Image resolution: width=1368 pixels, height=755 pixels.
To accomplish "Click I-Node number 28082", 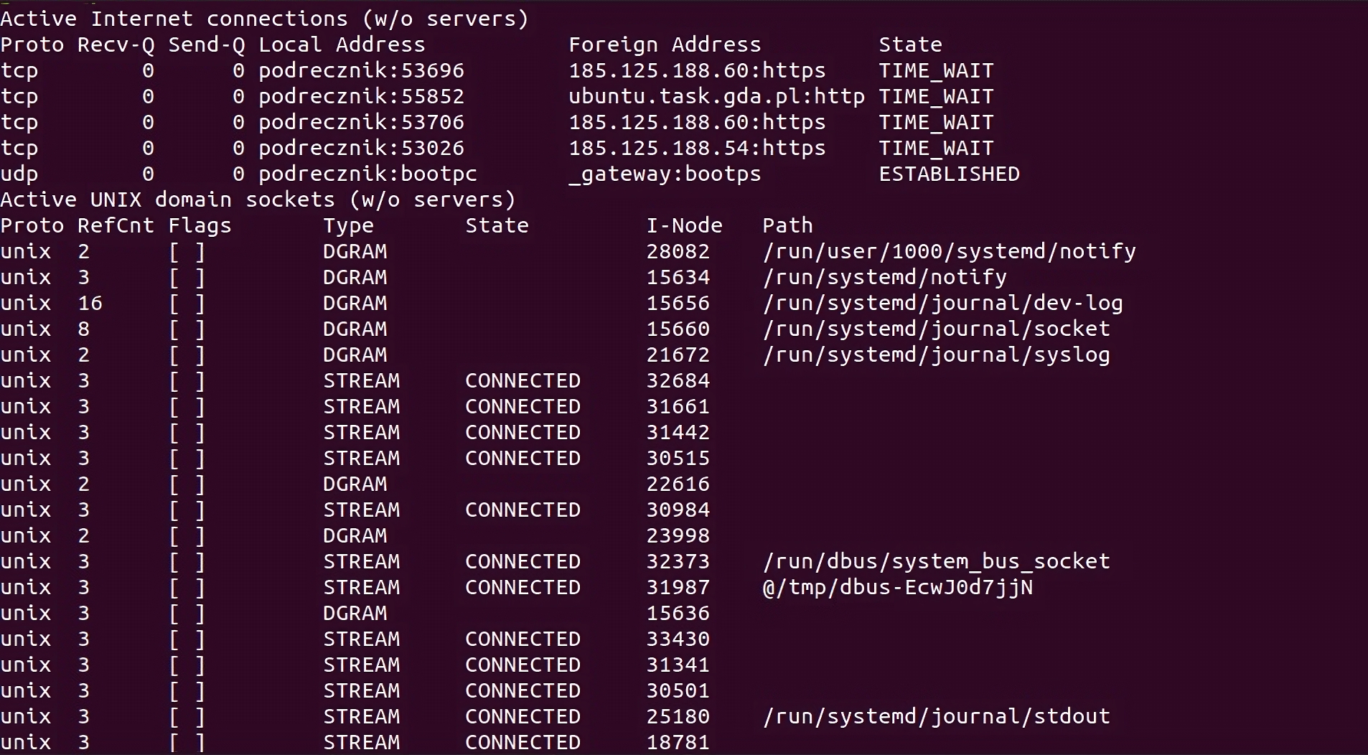I will pyautogui.click(x=678, y=251).
